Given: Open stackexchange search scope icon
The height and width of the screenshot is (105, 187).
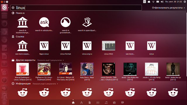Looking at the screenshot, I should pyautogui.click(x=22, y=22).
